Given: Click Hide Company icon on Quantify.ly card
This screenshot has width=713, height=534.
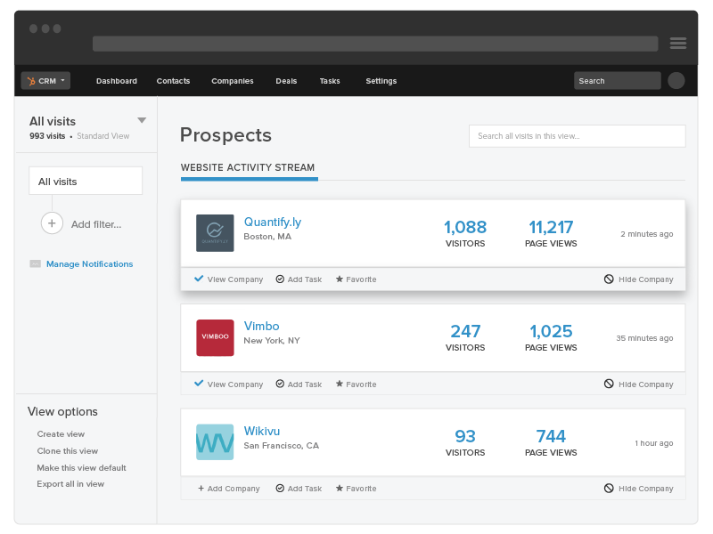Looking at the screenshot, I should 609,279.
